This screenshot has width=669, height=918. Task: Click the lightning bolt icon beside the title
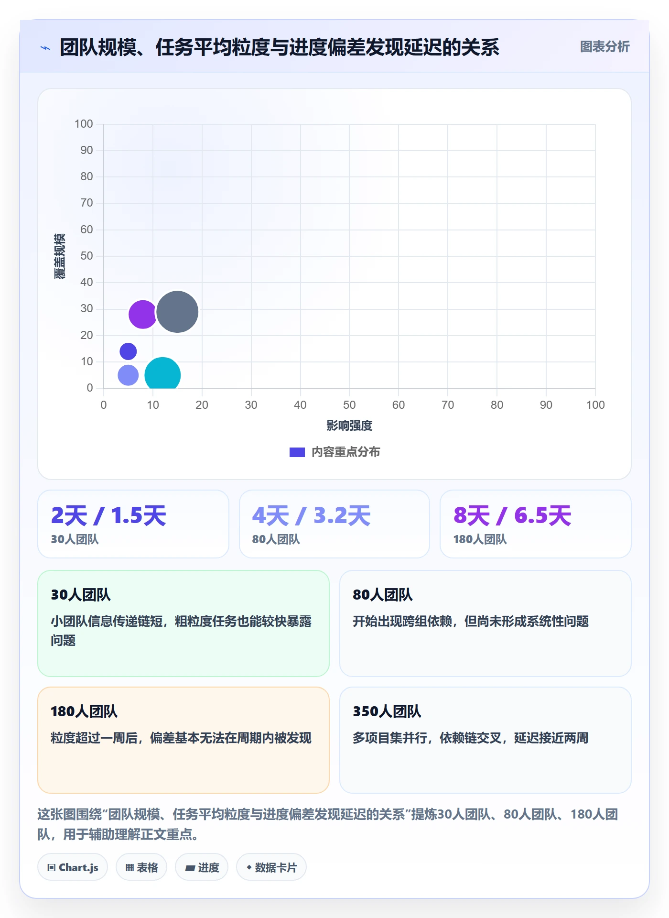tap(45, 48)
